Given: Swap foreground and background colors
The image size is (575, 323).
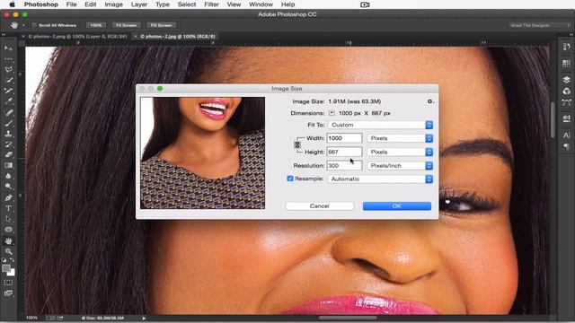Looking at the screenshot, I should [12, 260].
